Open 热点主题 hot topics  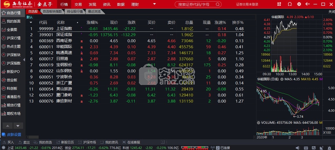[x=13, y=46]
